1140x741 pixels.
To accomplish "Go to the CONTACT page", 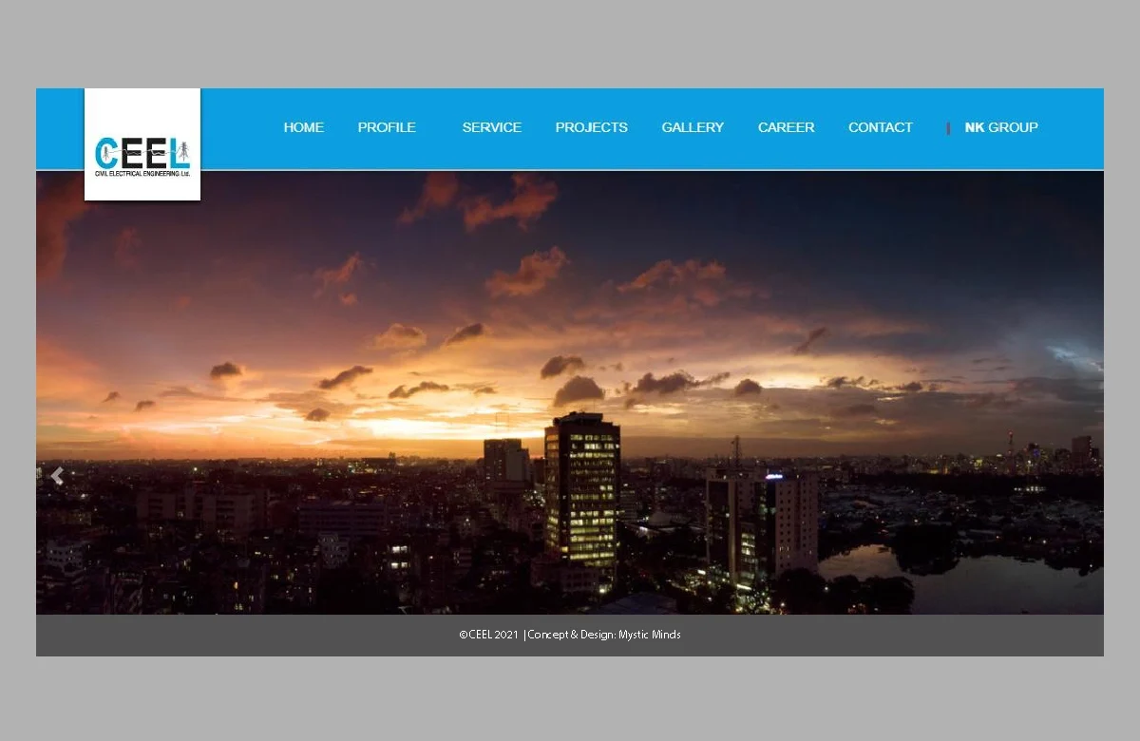I will tap(880, 127).
